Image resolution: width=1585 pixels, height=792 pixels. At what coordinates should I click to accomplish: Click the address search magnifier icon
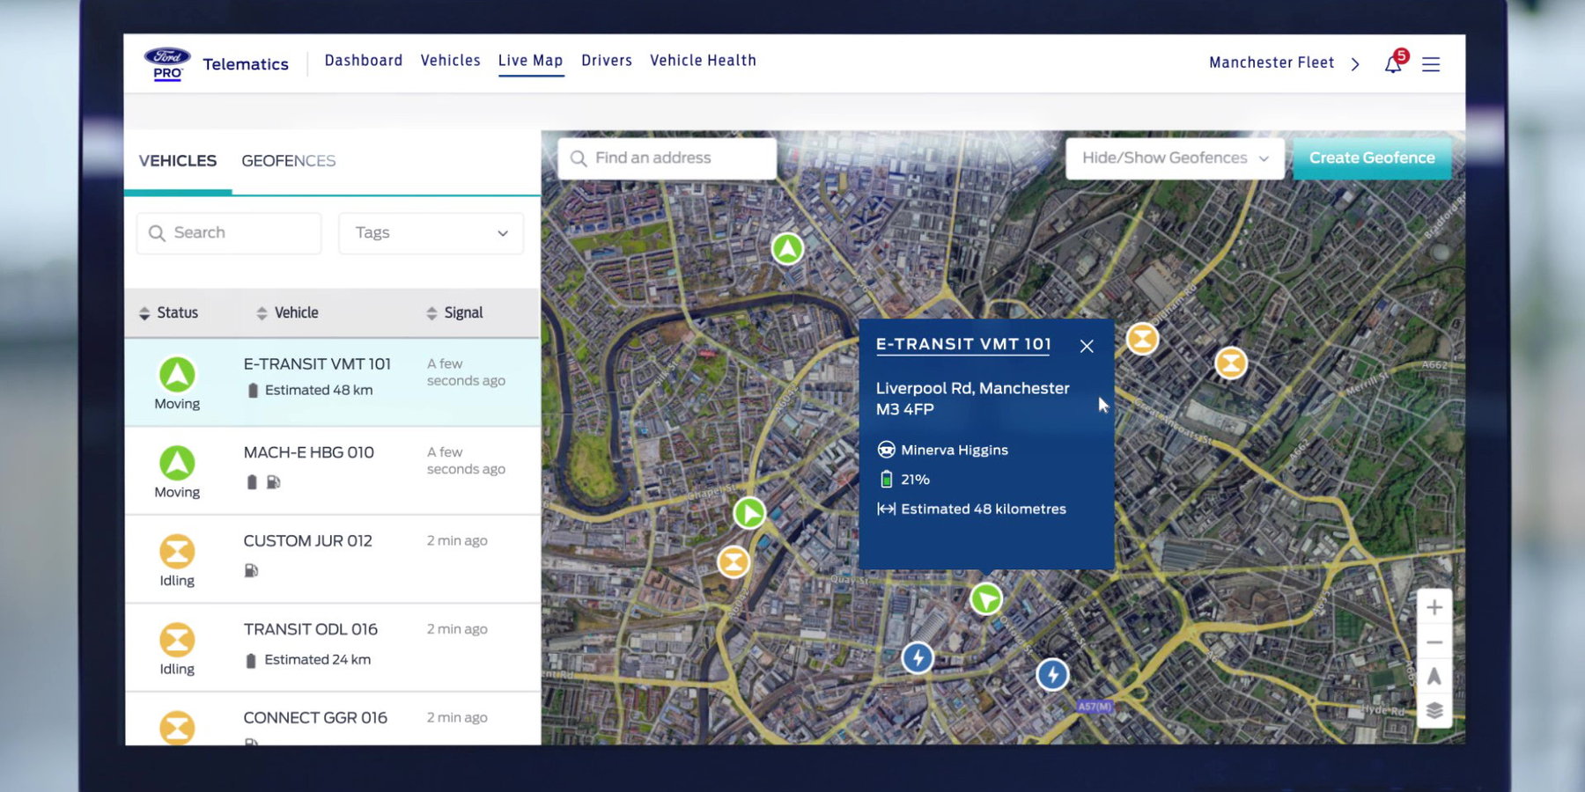579,158
